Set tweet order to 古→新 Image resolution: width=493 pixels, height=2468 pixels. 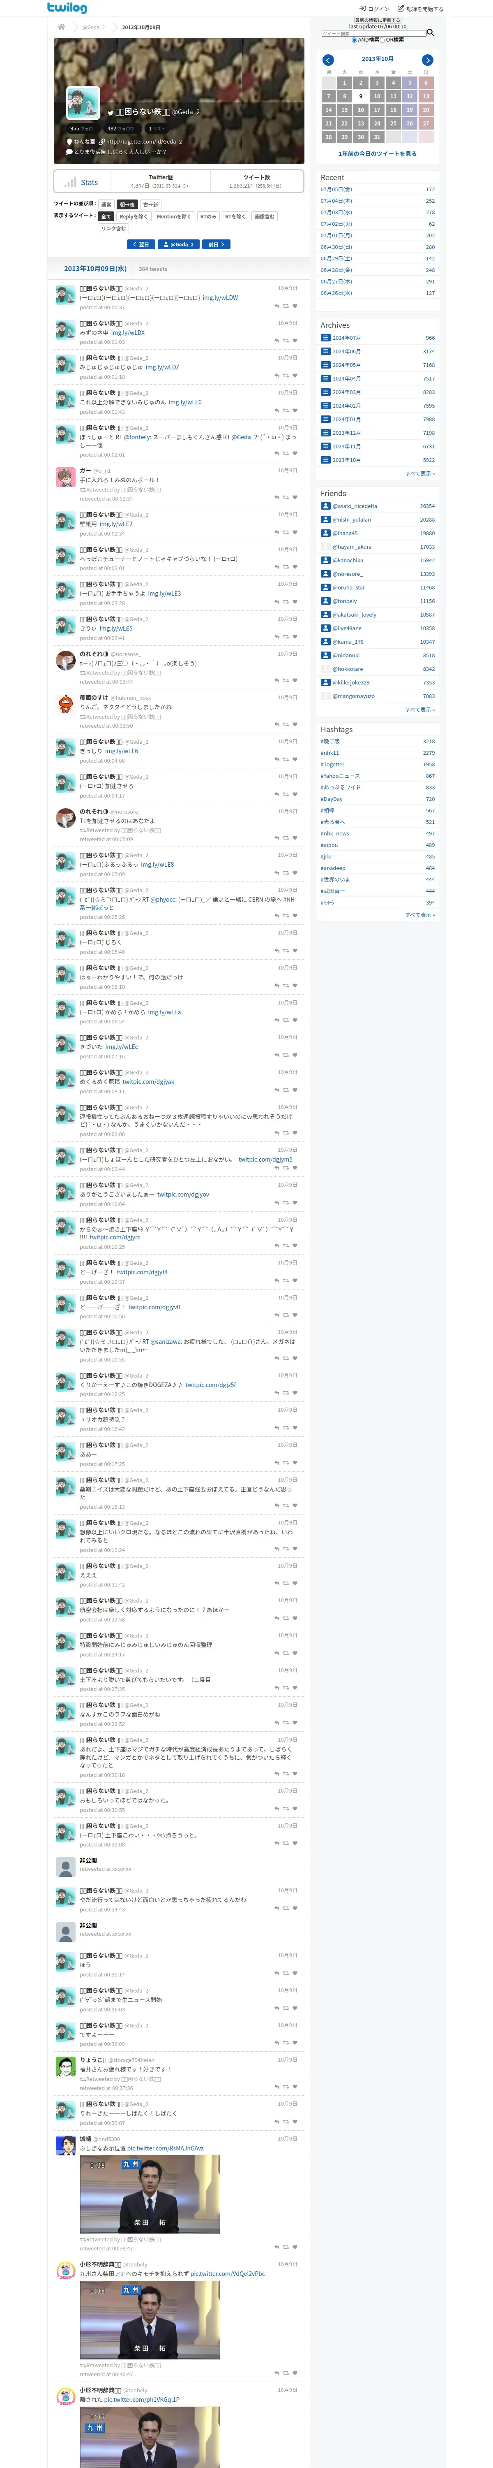(150, 204)
